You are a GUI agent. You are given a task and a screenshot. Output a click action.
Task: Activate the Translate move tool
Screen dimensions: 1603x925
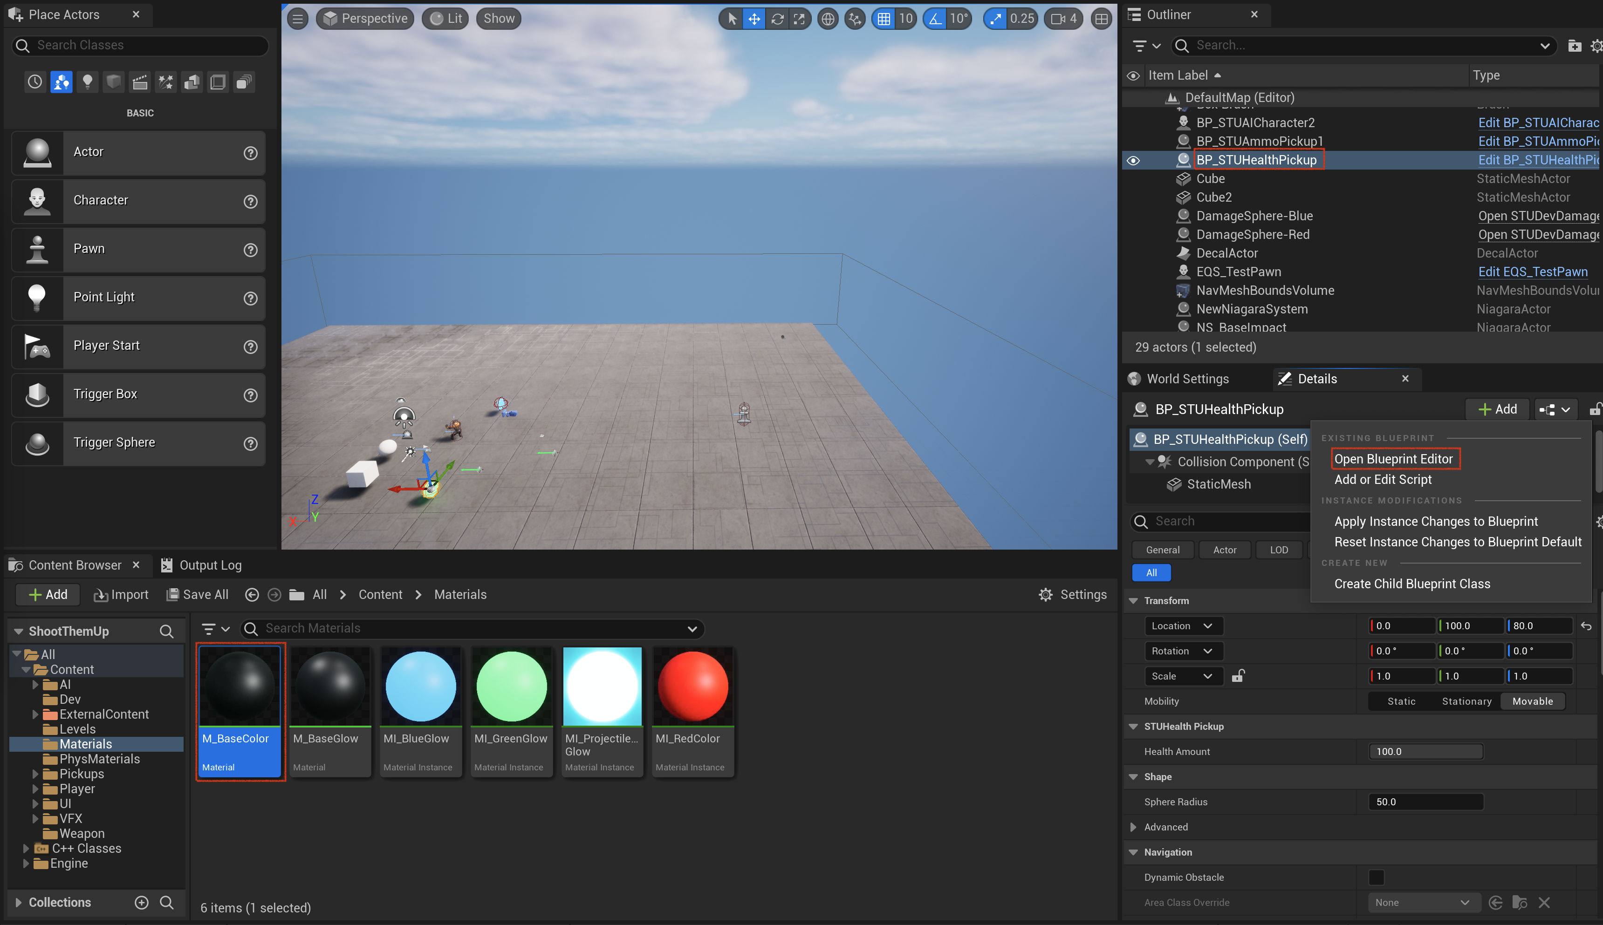754,19
